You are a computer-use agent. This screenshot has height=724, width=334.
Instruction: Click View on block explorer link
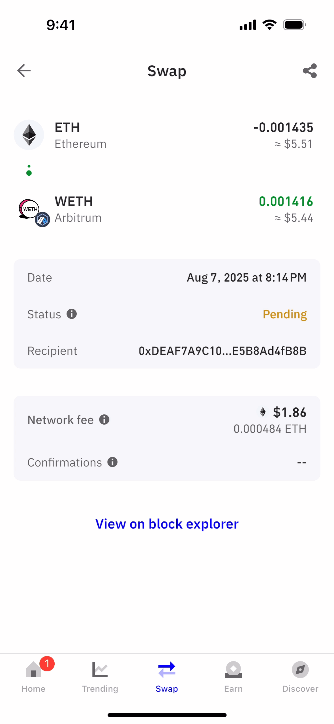[167, 524]
